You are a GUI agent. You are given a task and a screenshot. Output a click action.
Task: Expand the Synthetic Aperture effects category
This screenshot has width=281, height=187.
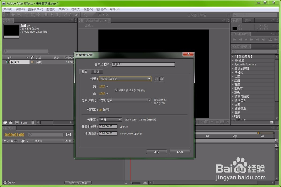pyautogui.click(x=233, y=64)
